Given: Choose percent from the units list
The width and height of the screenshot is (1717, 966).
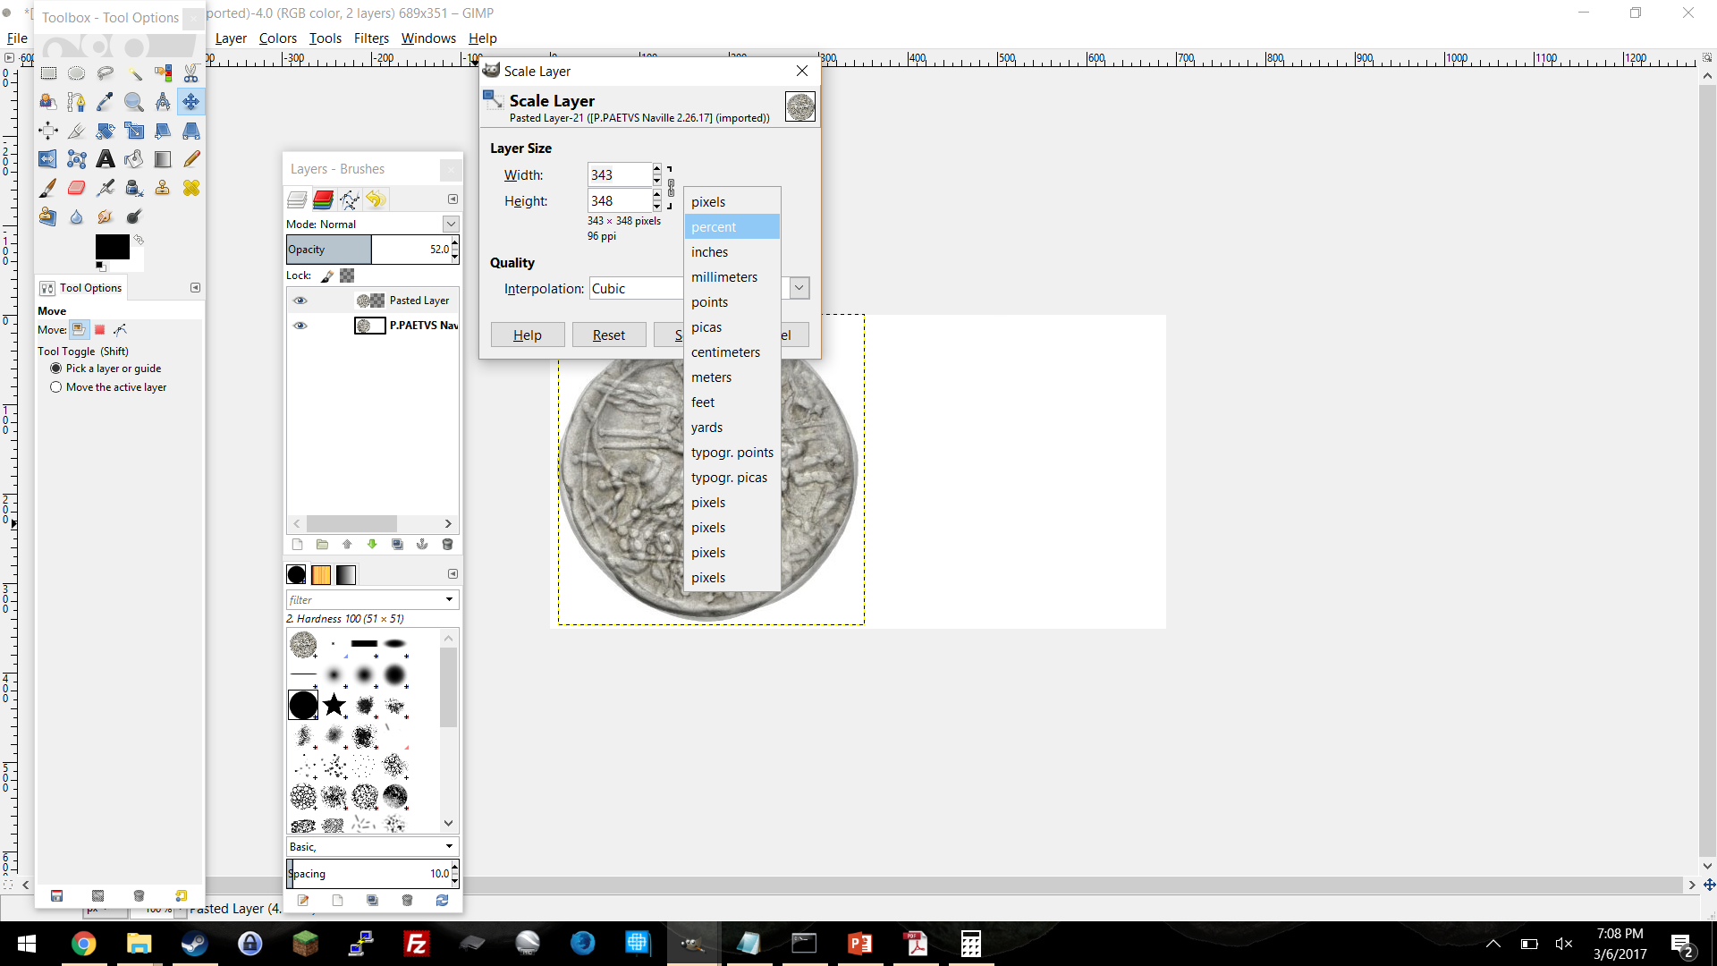Looking at the screenshot, I should 732,227.
